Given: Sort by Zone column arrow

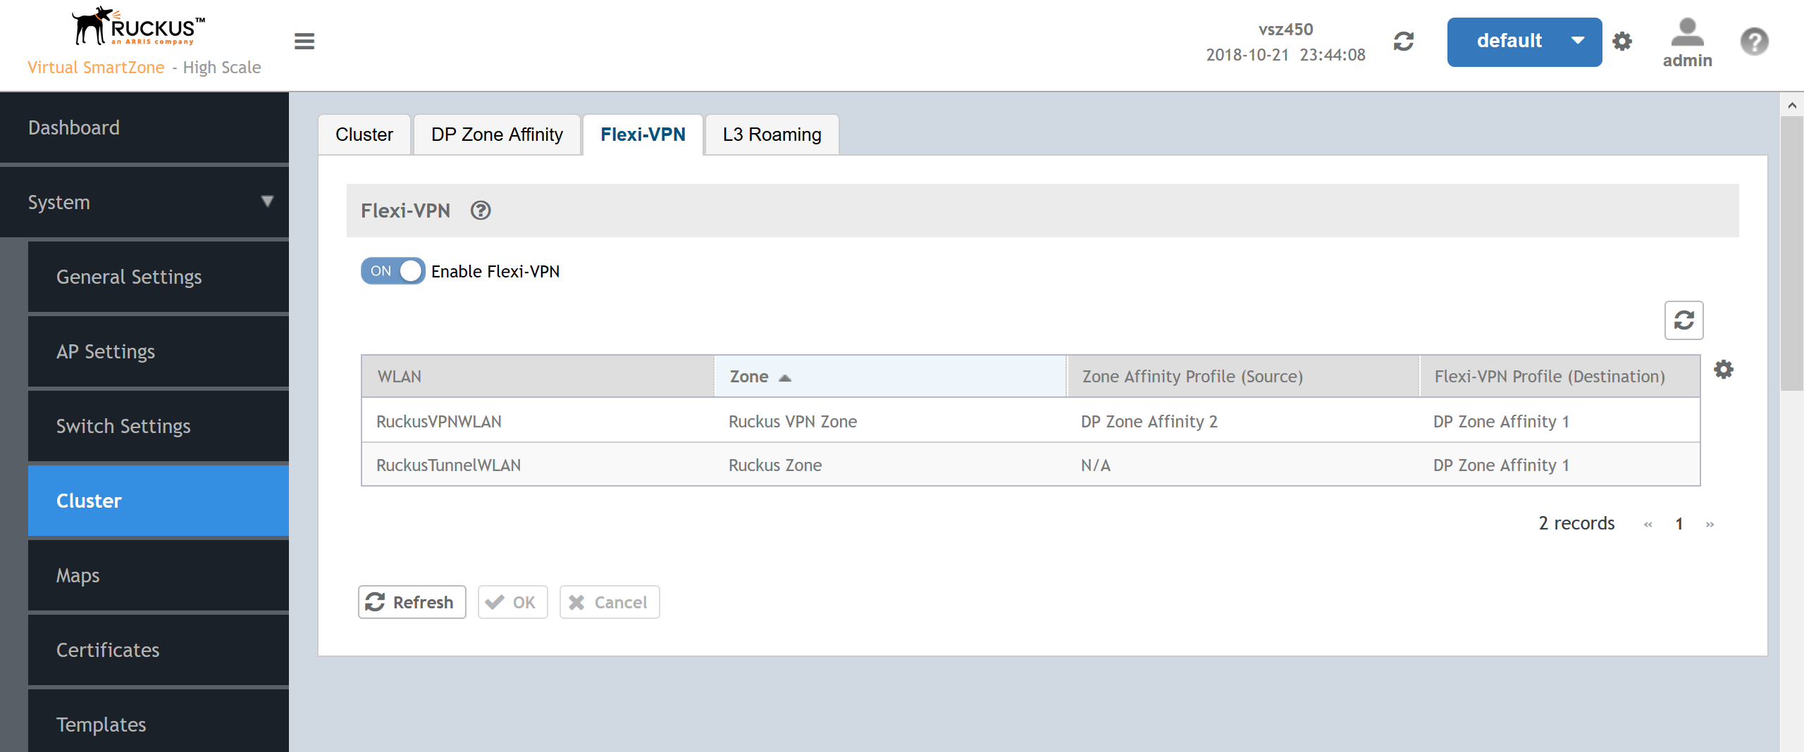Looking at the screenshot, I should pos(785,378).
